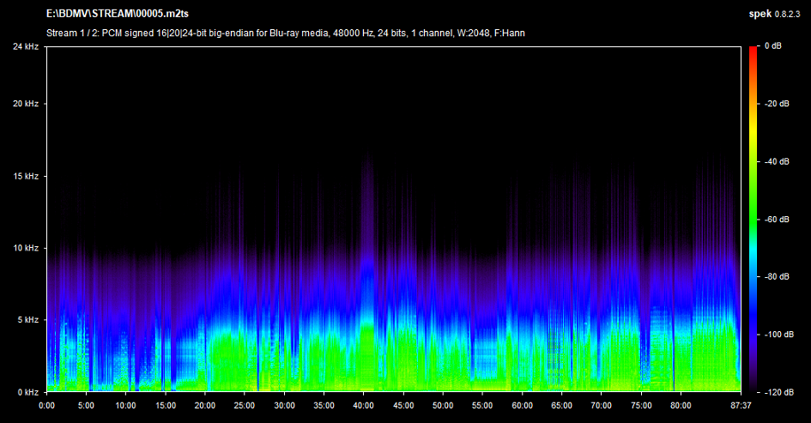Click the 80:00 time axis marker
This screenshot has width=811, height=423.
[x=681, y=405]
